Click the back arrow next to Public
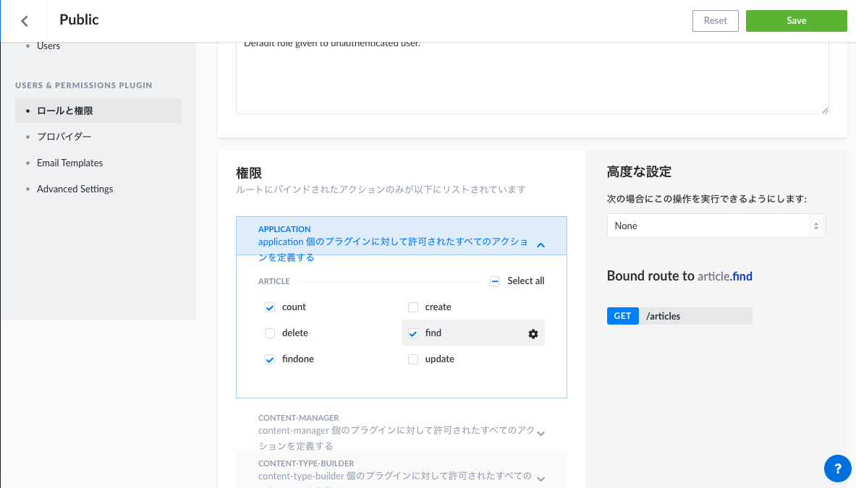The height and width of the screenshot is (488, 856). click(x=24, y=20)
